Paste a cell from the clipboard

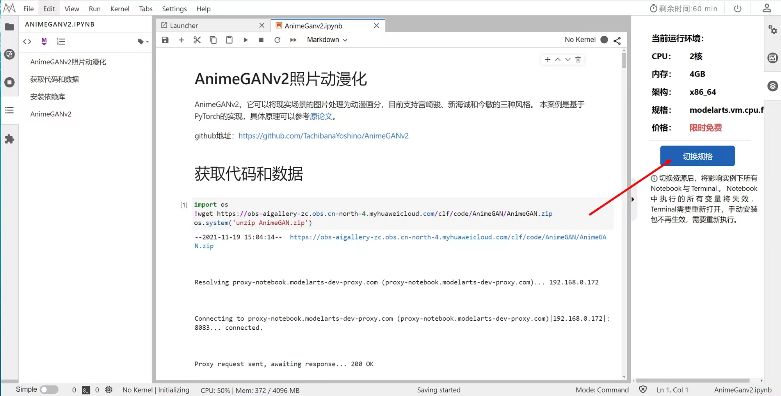229,39
